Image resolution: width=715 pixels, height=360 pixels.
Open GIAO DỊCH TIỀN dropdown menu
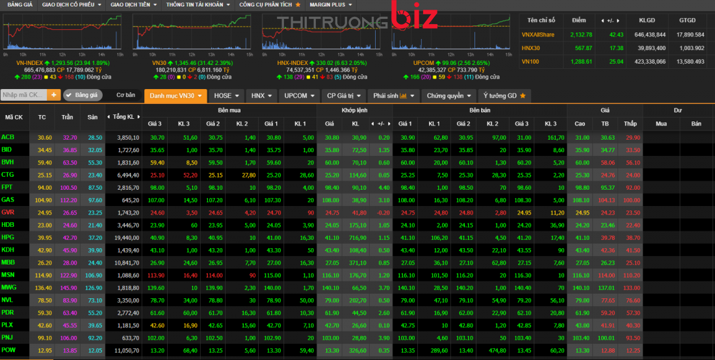[134, 5]
